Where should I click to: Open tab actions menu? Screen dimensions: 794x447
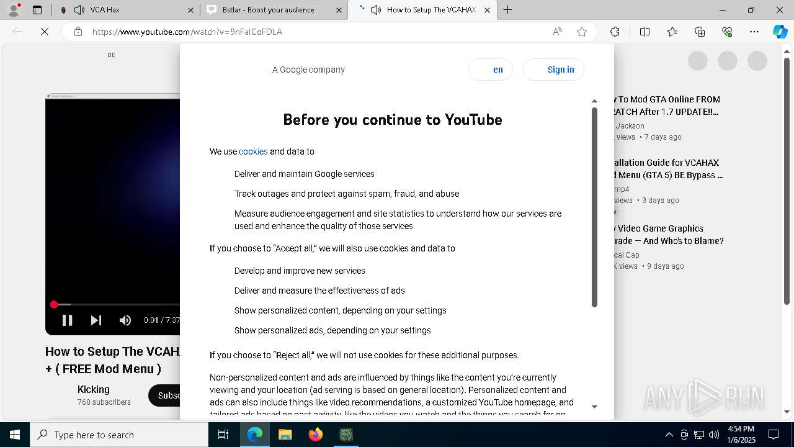(x=37, y=10)
